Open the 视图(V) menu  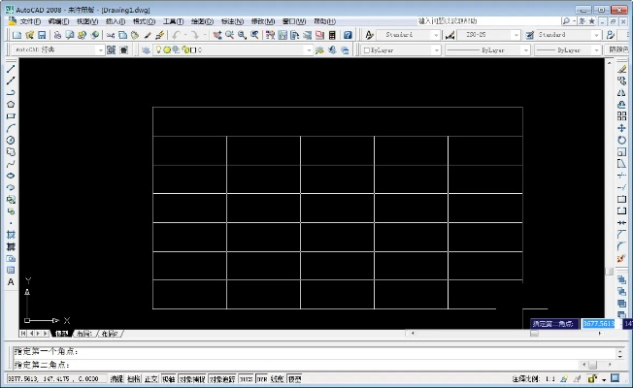click(87, 21)
